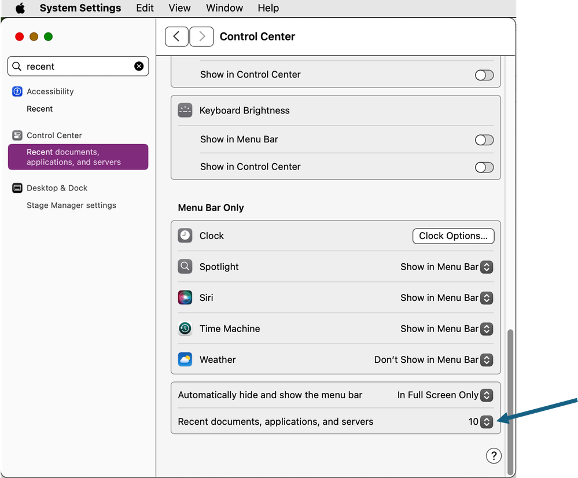Click the Menu Bar Only heading
This screenshot has width=578, height=478.
point(211,208)
